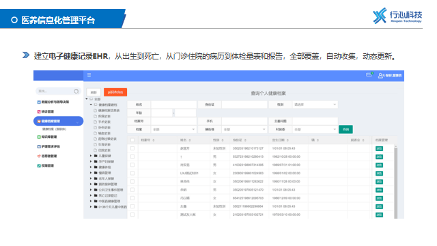Open the user account avatar icon
437x246 pixels.
(380, 75)
